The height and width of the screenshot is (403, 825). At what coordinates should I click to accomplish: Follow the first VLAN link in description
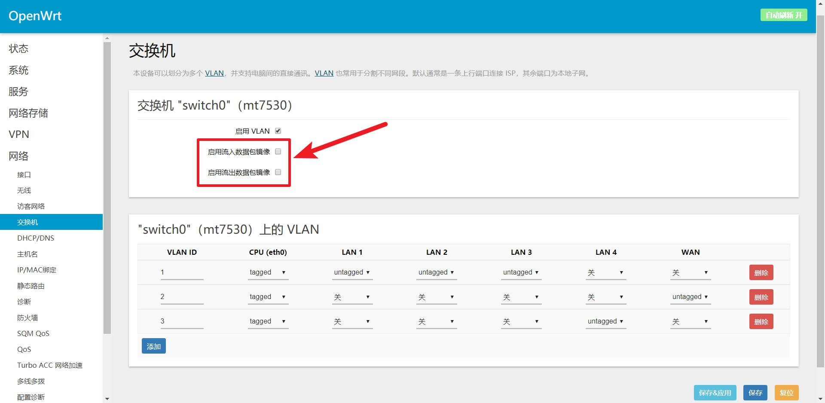[x=214, y=73]
